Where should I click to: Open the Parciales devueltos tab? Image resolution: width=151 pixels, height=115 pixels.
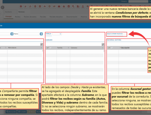point(56,17)
